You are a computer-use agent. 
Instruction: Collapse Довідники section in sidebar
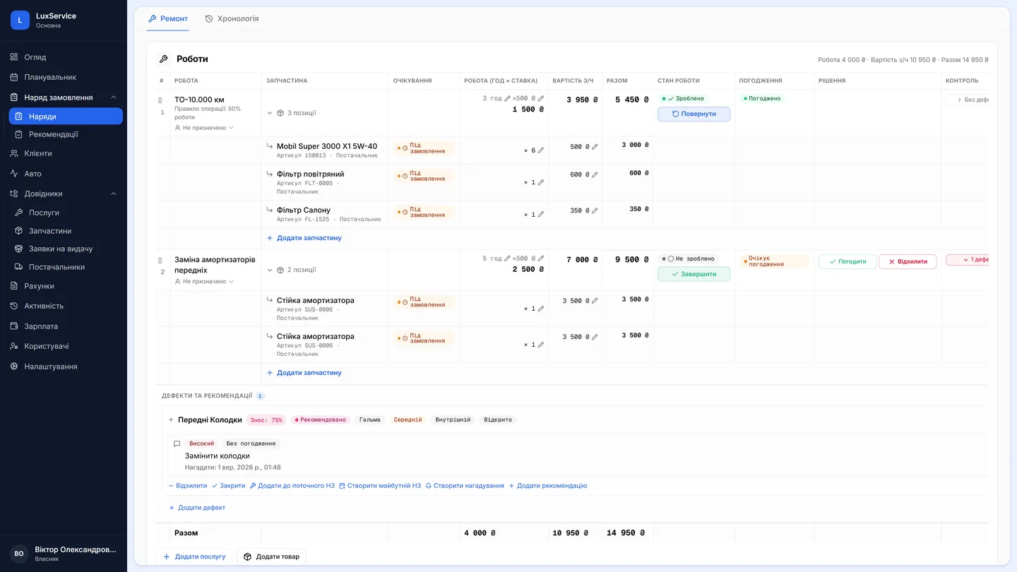click(x=114, y=193)
